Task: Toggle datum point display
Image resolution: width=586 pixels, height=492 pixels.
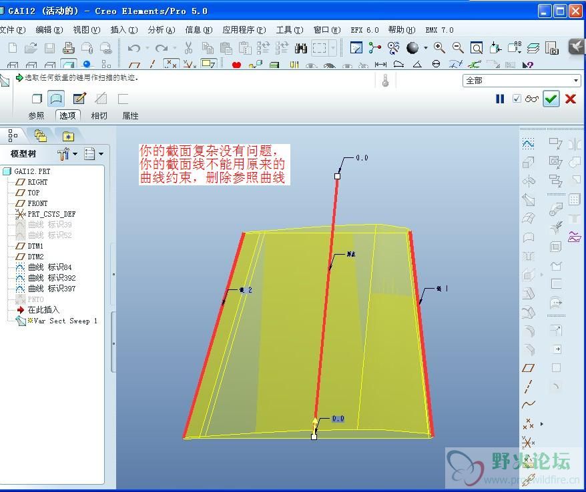Action: click(171, 64)
